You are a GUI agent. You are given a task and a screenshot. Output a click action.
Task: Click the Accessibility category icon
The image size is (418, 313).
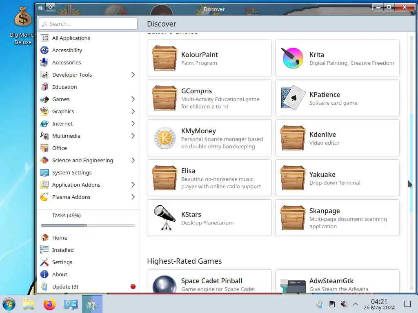pos(44,50)
